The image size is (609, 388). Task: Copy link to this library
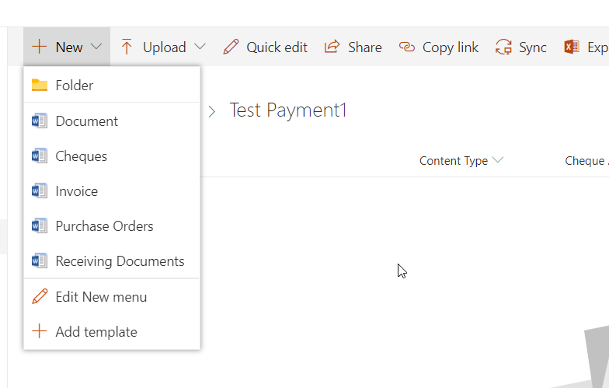(451, 47)
